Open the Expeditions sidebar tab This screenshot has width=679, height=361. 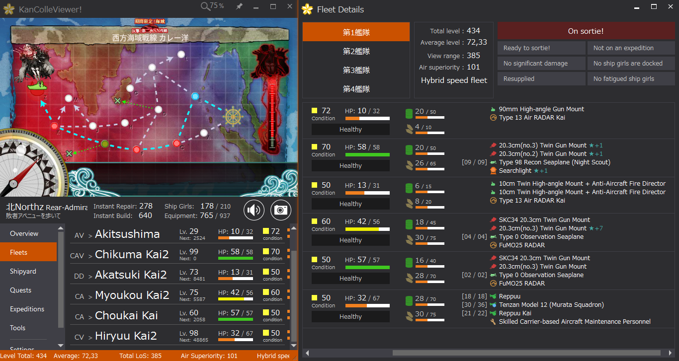(x=28, y=309)
